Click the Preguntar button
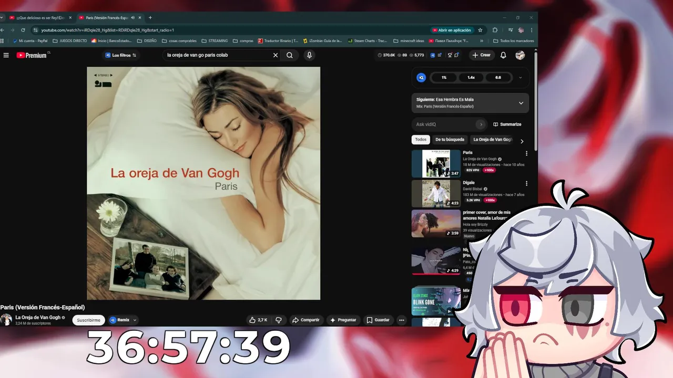The image size is (673, 378). 343,320
